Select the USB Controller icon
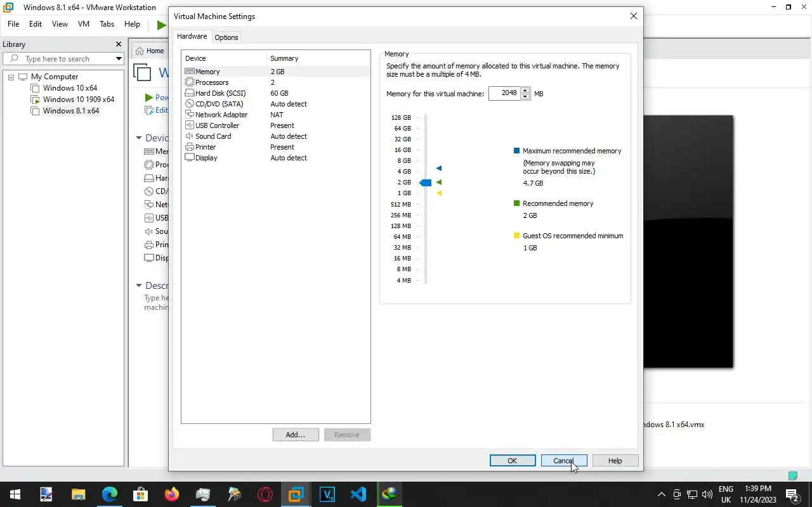 coord(189,125)
